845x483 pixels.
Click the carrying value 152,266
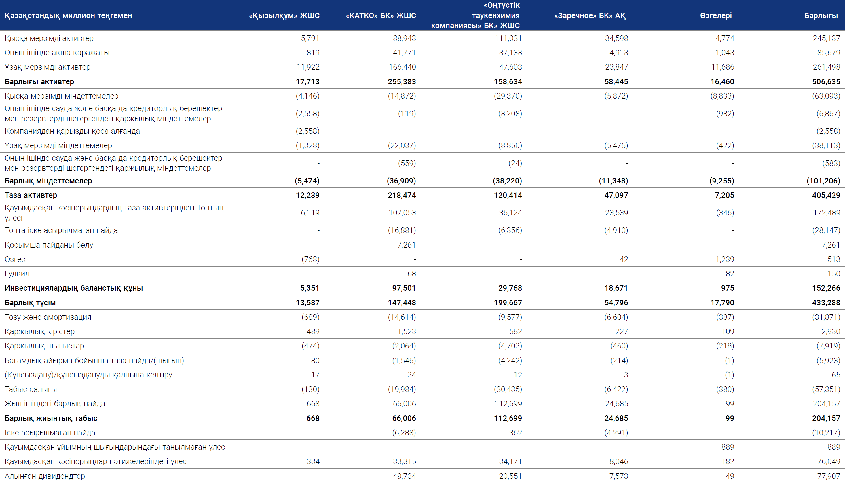tap(826, 288)
